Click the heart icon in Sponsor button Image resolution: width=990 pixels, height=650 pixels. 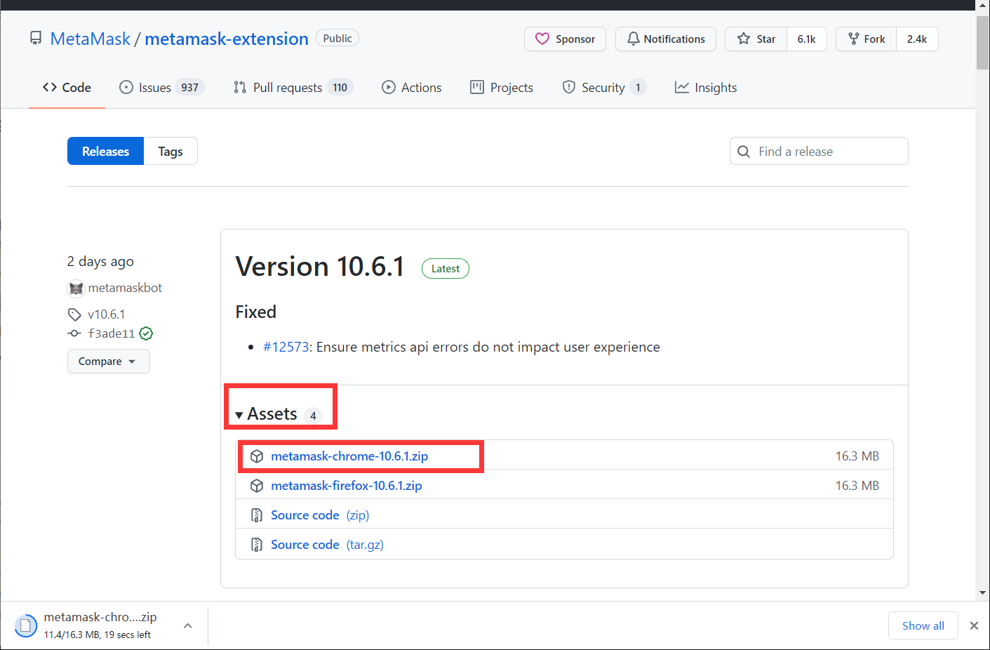pos(542,39)
